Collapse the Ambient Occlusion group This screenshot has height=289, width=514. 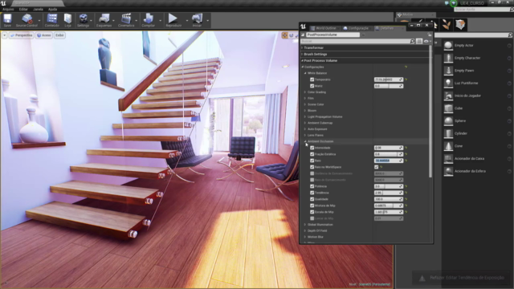(x=305, y=141)
